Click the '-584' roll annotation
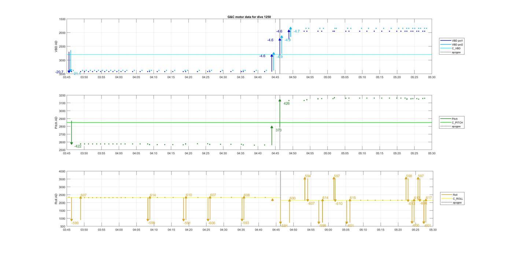513x254 pixels. (x=284, y=226)
